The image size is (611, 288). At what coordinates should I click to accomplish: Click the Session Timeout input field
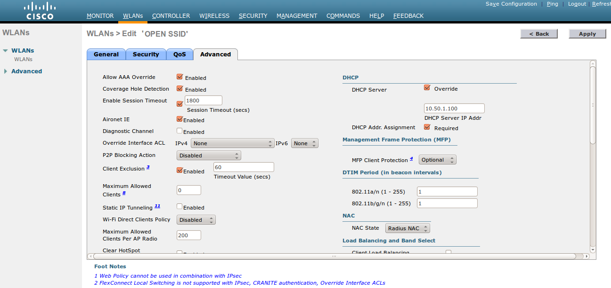pyautogui.click(x=203, y=100)
